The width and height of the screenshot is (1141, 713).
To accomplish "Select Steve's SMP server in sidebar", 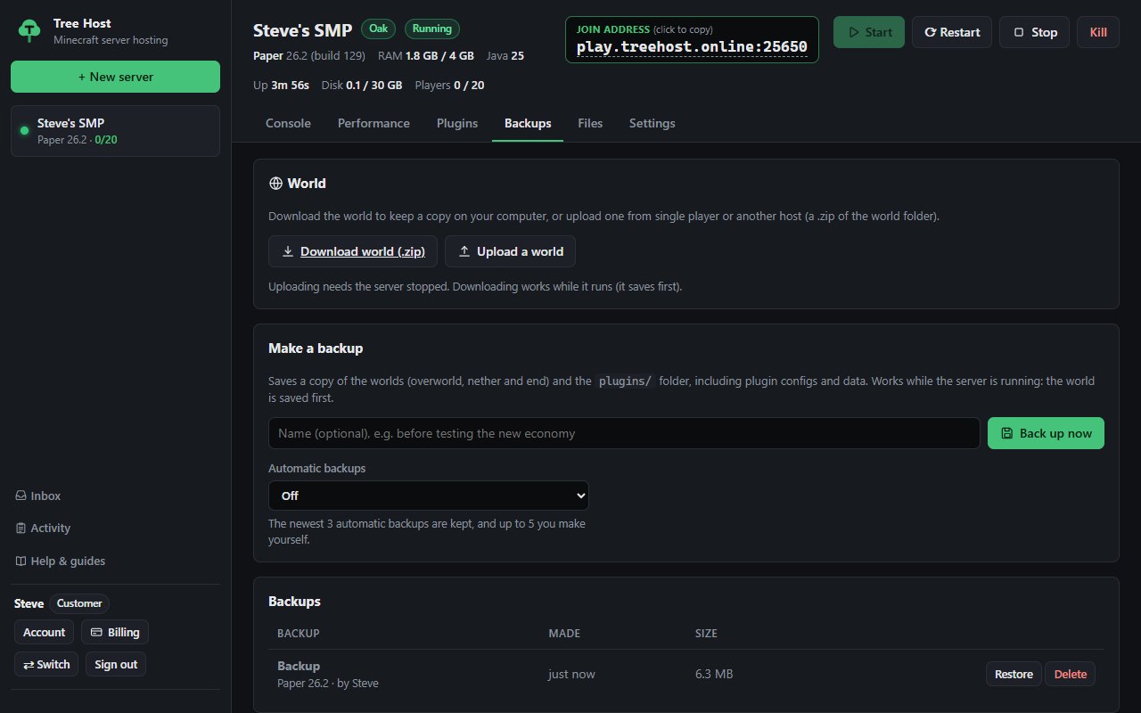I will [x=115, y=131].
